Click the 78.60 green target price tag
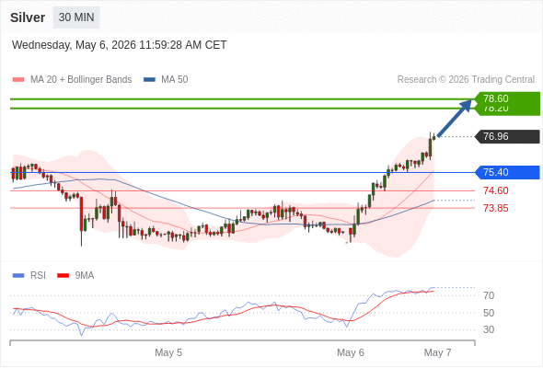Image resolution: width=543 pixels, height=368 pixels. 507,98
